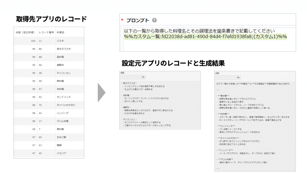The width and height of the screenshot is (307, 173).
Task: Open the グリル料理 record
Action: point(63,121)
